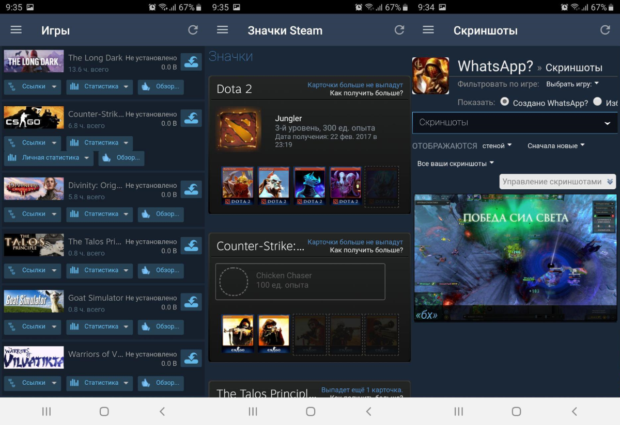Refresh the Значки Steam screen
Image resolution: width=620 pixels, height=425 pixels.
(399, 30)
